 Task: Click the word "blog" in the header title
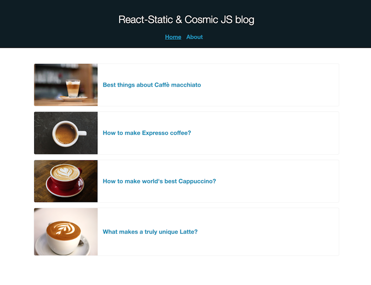point(245,19)
